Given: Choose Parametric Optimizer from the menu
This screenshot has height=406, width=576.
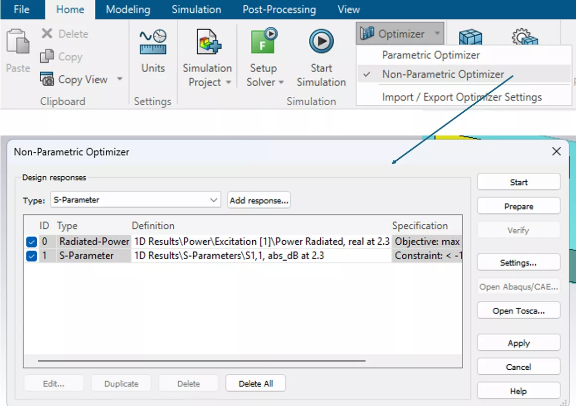Looking at the screenshot, I should tap(431, 55).
